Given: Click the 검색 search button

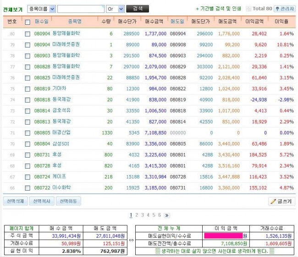Looking at the screenshot, I should (138, 9).
